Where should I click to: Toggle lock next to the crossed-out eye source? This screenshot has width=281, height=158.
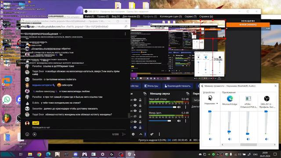tap(140, 116)
